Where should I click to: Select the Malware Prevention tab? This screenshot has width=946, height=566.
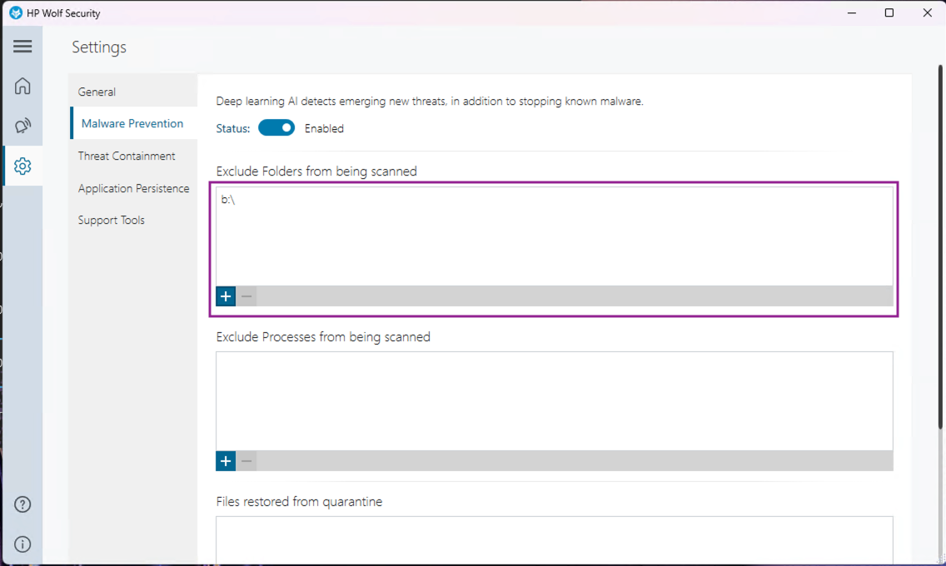133,123
